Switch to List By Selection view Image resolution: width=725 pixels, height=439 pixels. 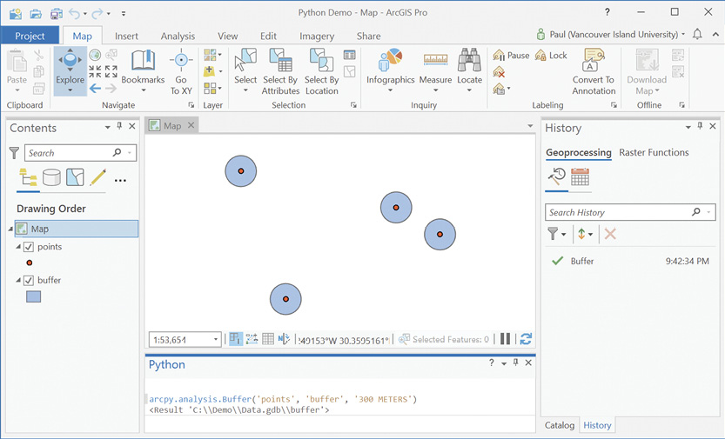75,177
